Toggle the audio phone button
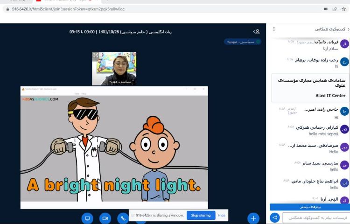350x224 pixels. [123, 218]
